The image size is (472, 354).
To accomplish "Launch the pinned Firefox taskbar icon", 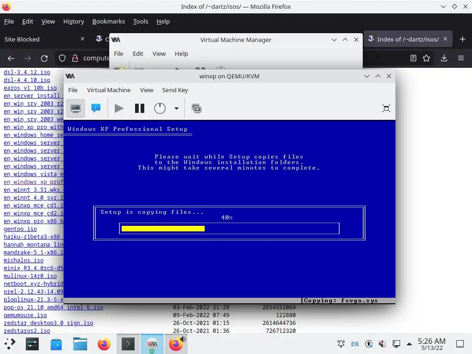I will click(x=104, y=344).
